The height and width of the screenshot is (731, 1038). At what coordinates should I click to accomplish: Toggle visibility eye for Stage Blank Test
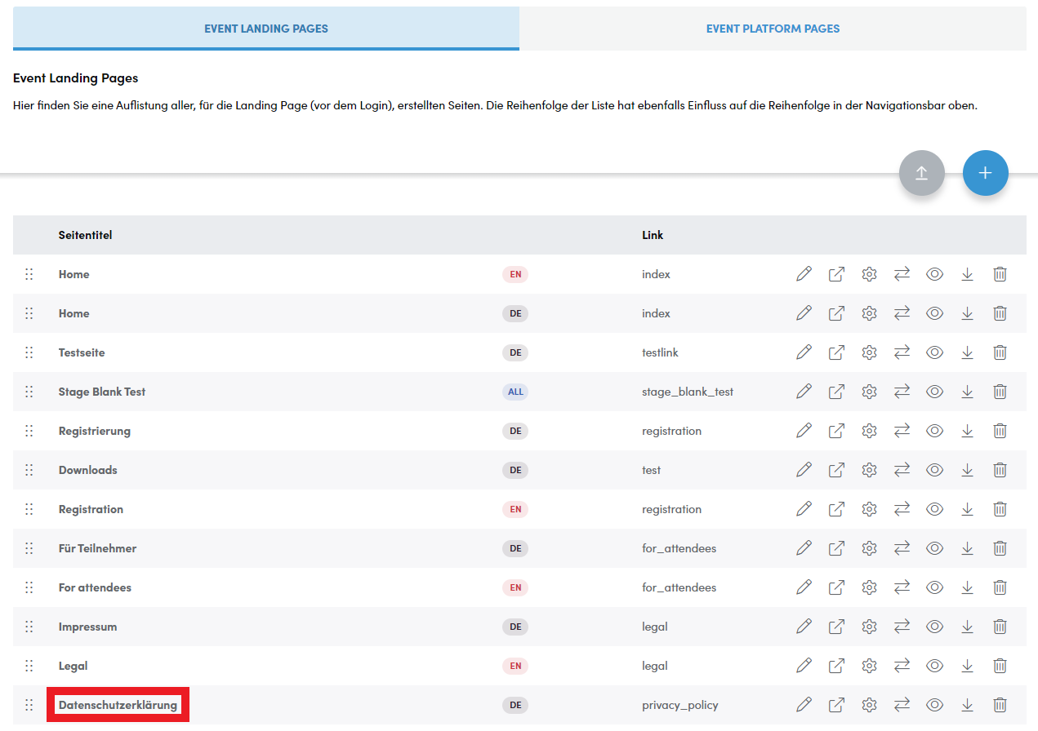(x=934, y=392)
